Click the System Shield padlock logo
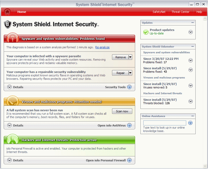This screenshot has height=169, width=208. pyautogui.click(x=8, y=24)
